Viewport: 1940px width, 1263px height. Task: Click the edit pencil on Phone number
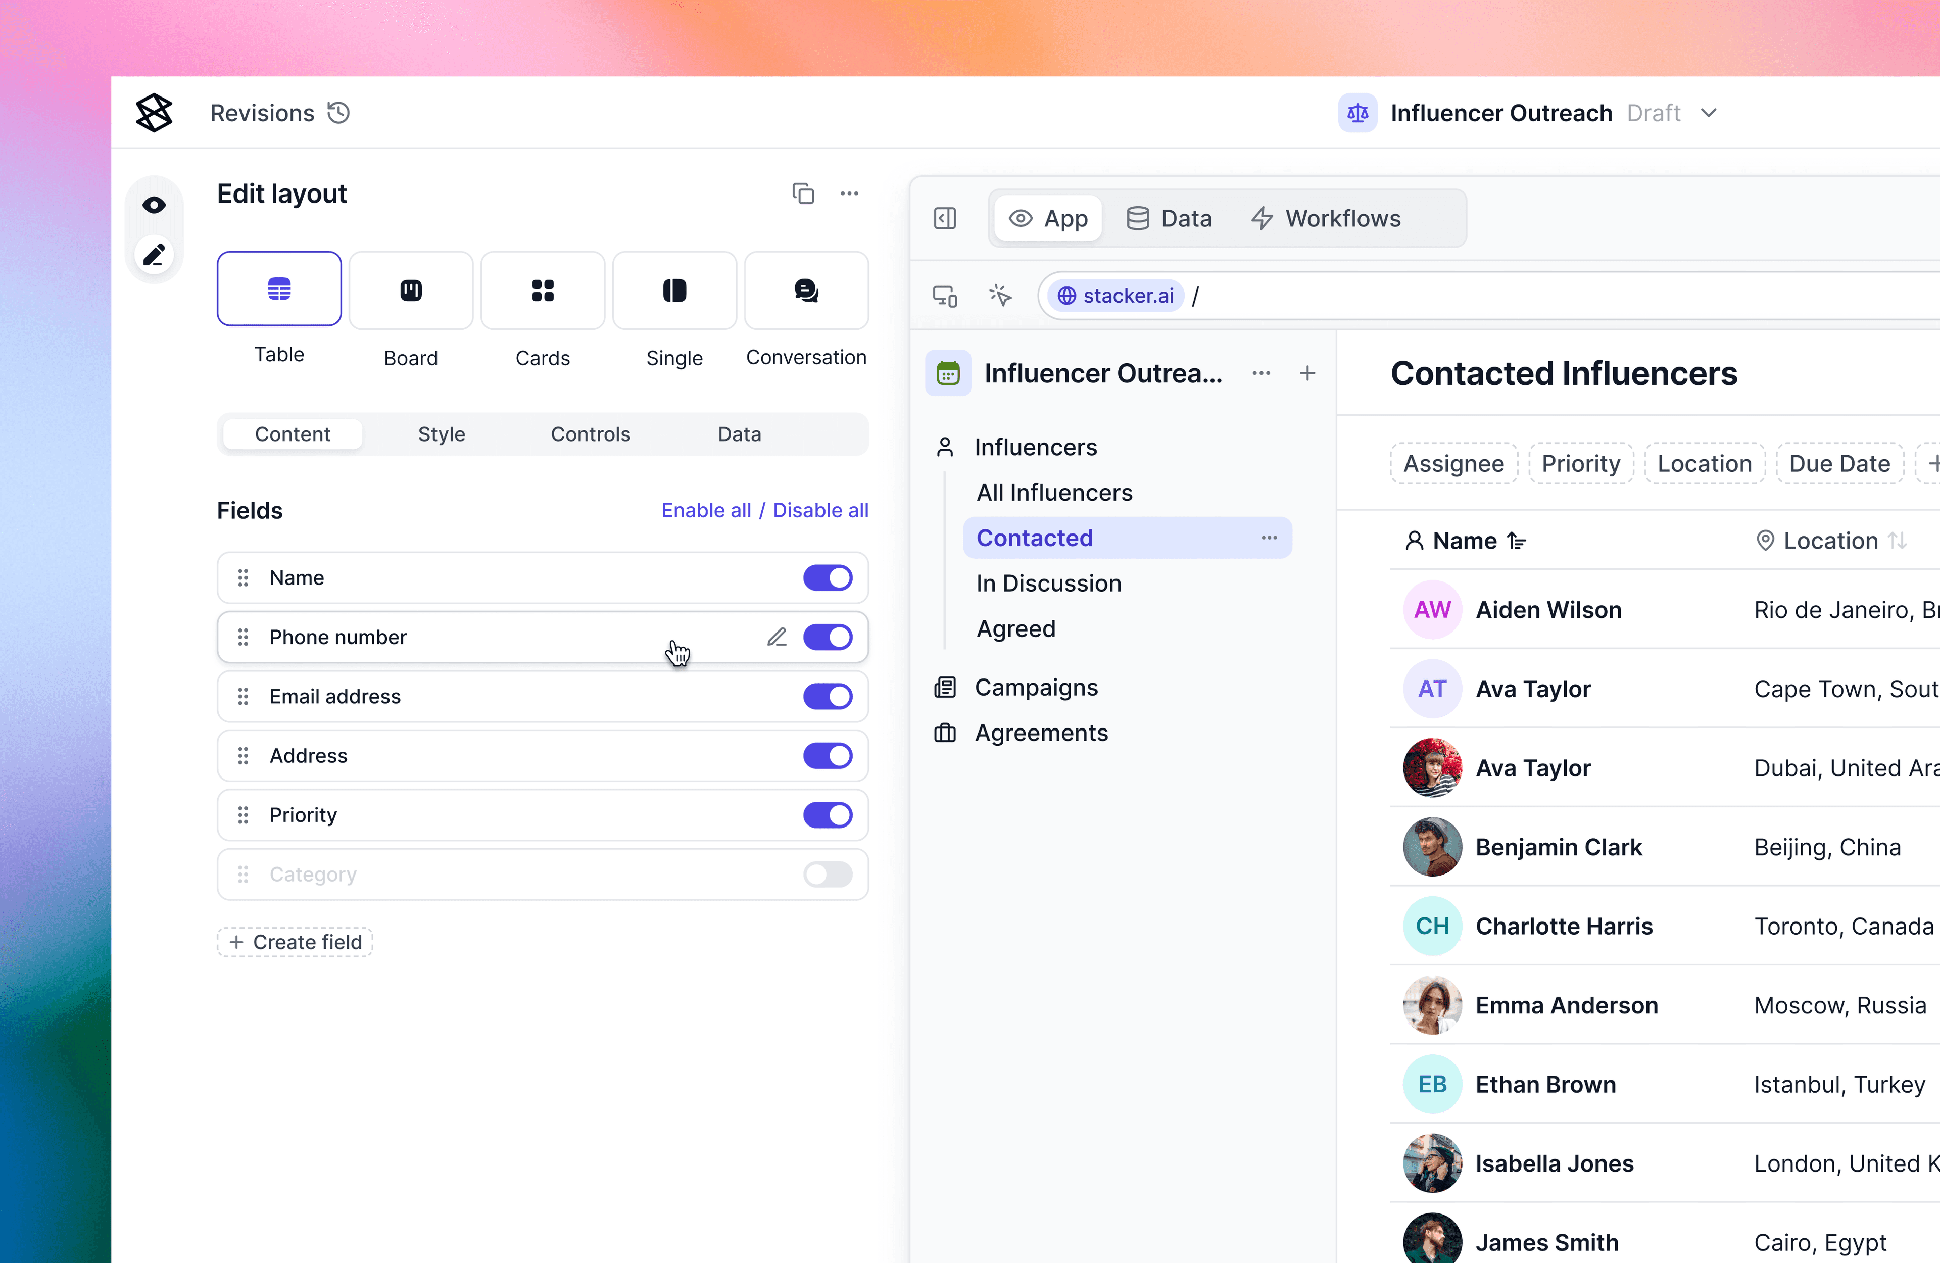pos(777,637)
